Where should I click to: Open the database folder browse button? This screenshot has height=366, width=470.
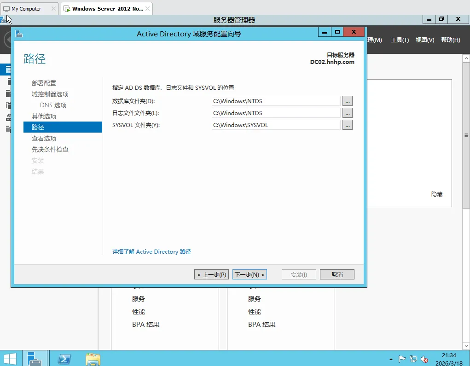click(347, 101)
